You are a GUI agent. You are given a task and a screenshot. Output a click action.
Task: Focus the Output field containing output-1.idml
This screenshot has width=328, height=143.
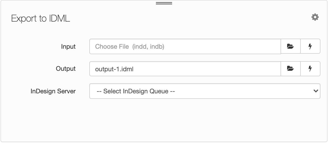click(x=185, y=69)
